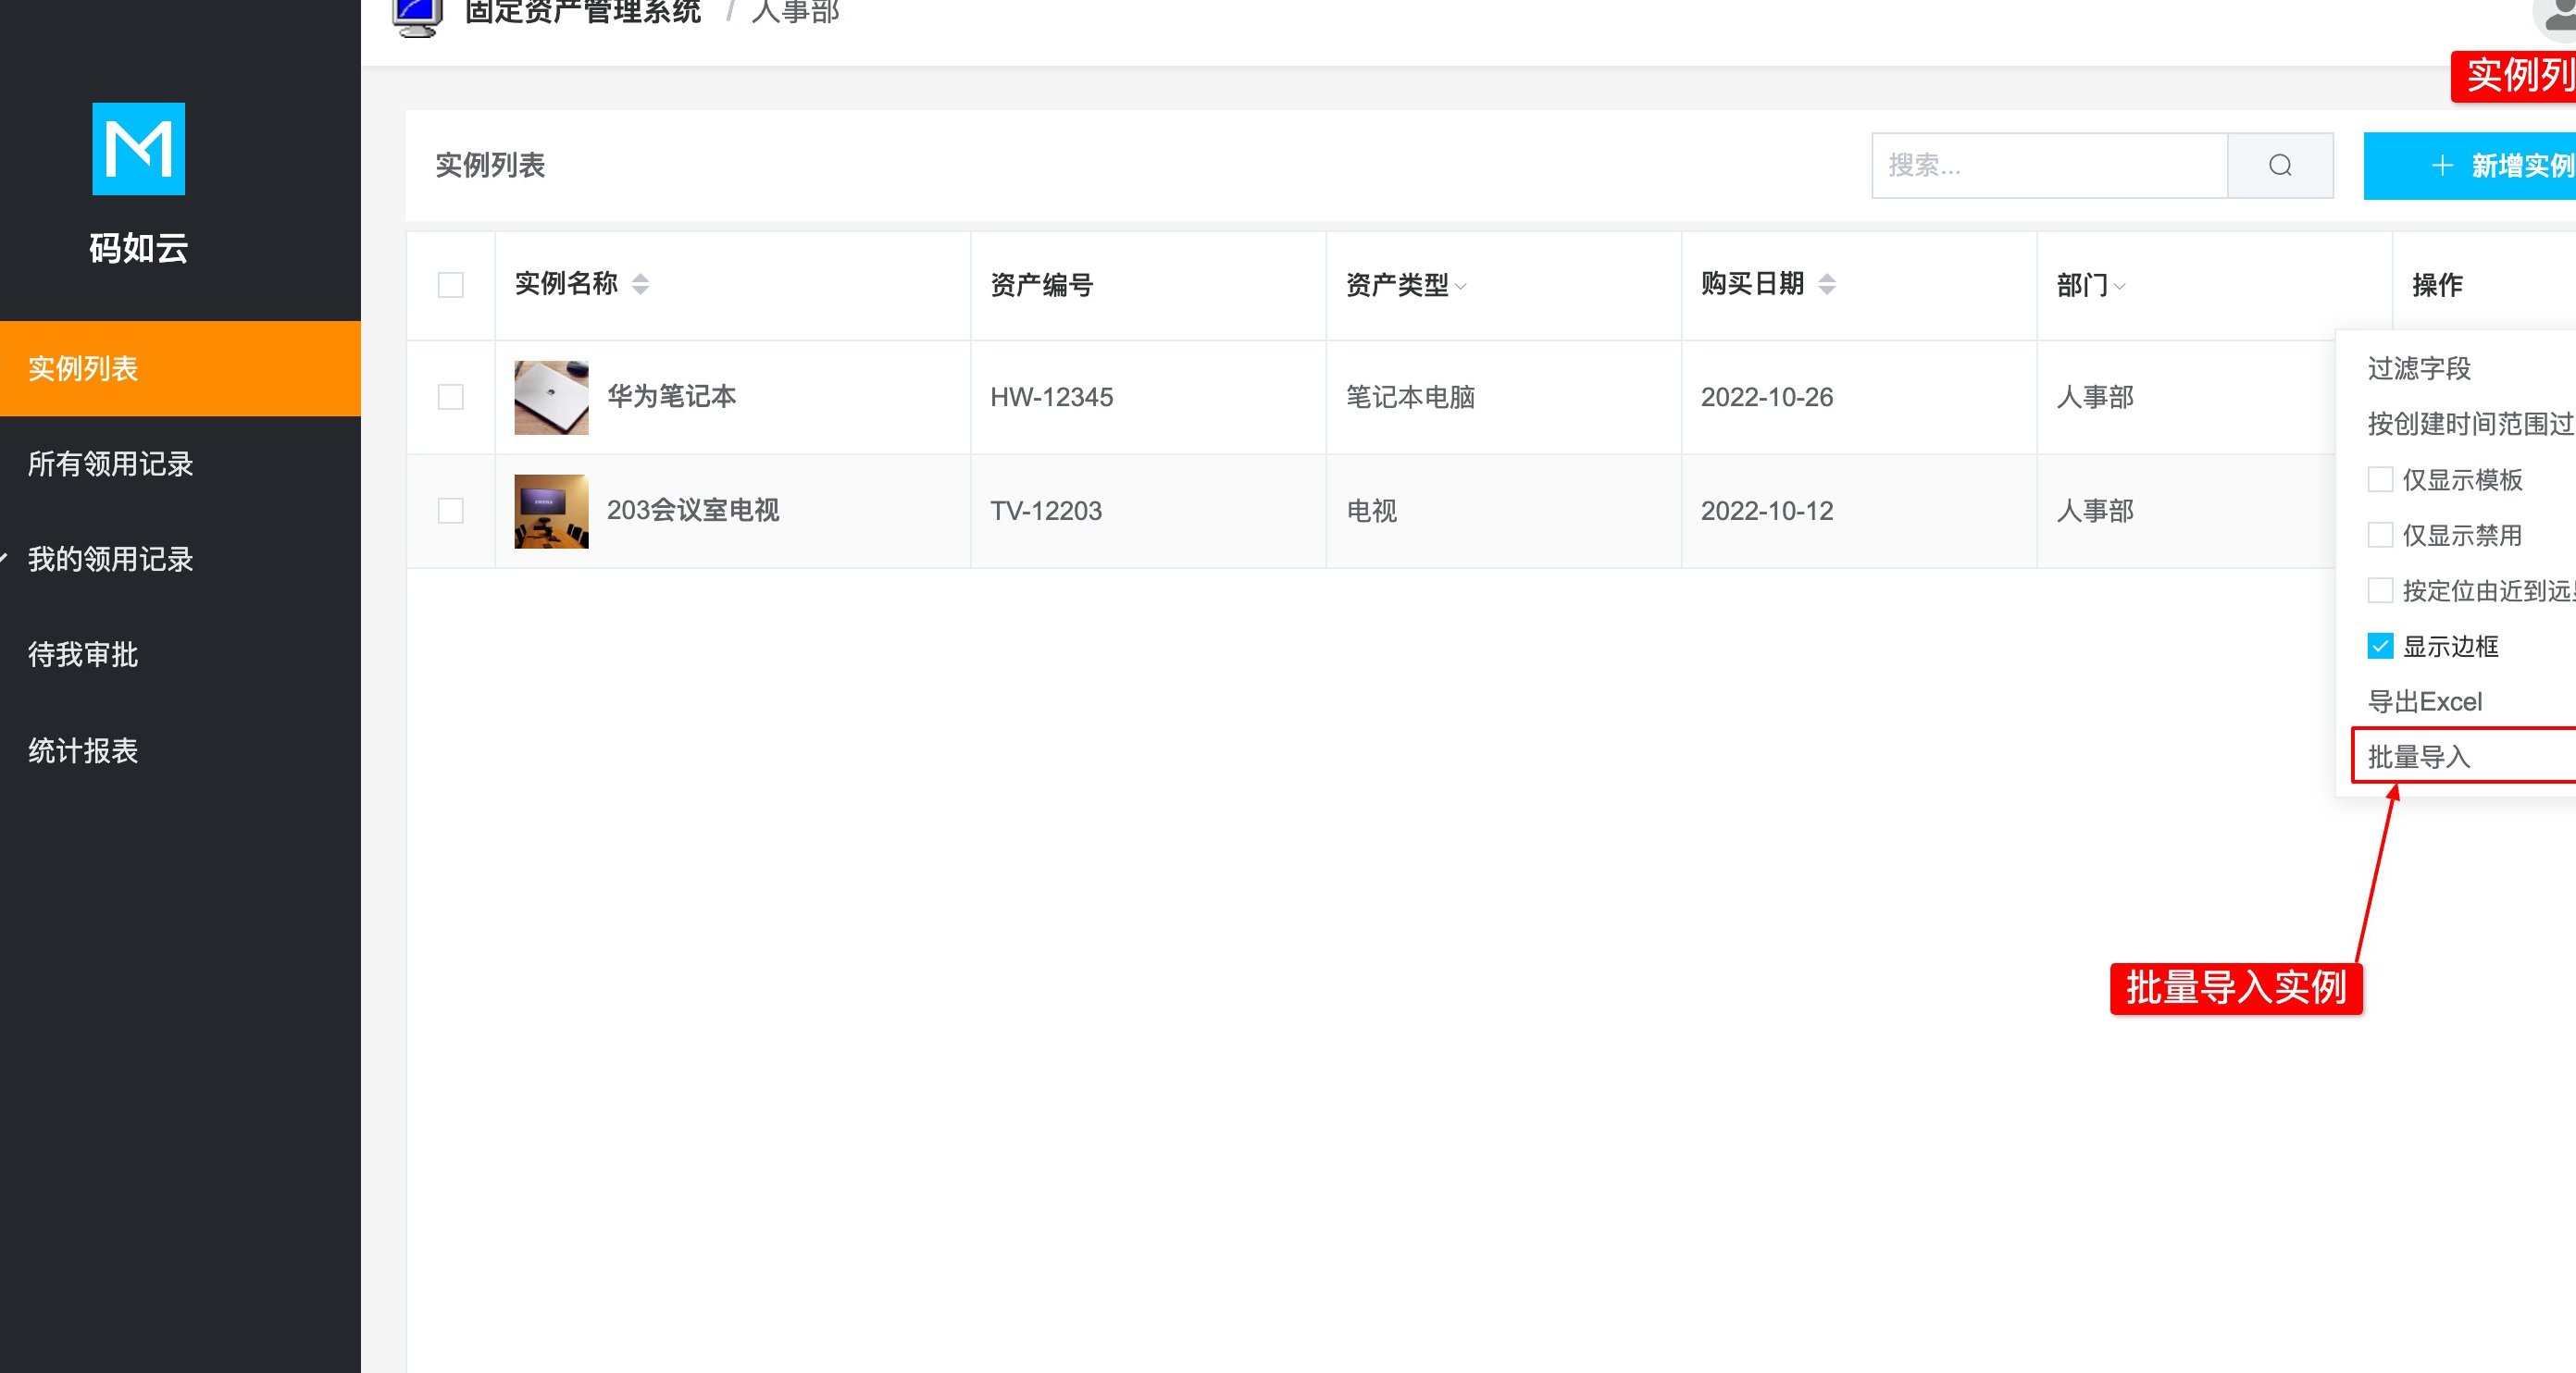Viewport: 2576px width, 1373px height.
Task: Select 按创建时间范围过滤 menu entry
Action: pyautogui.click(x=2471, y=424)
